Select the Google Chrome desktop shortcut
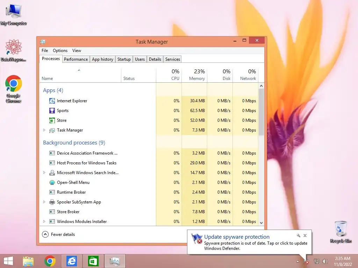Viewport: 358px width, 268px height. coord(14,89)
